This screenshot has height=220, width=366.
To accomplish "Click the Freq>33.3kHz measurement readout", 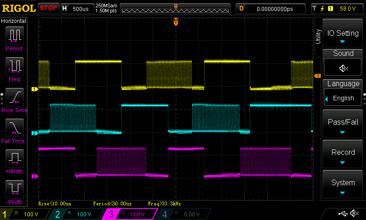I will (x=164, y=203).
